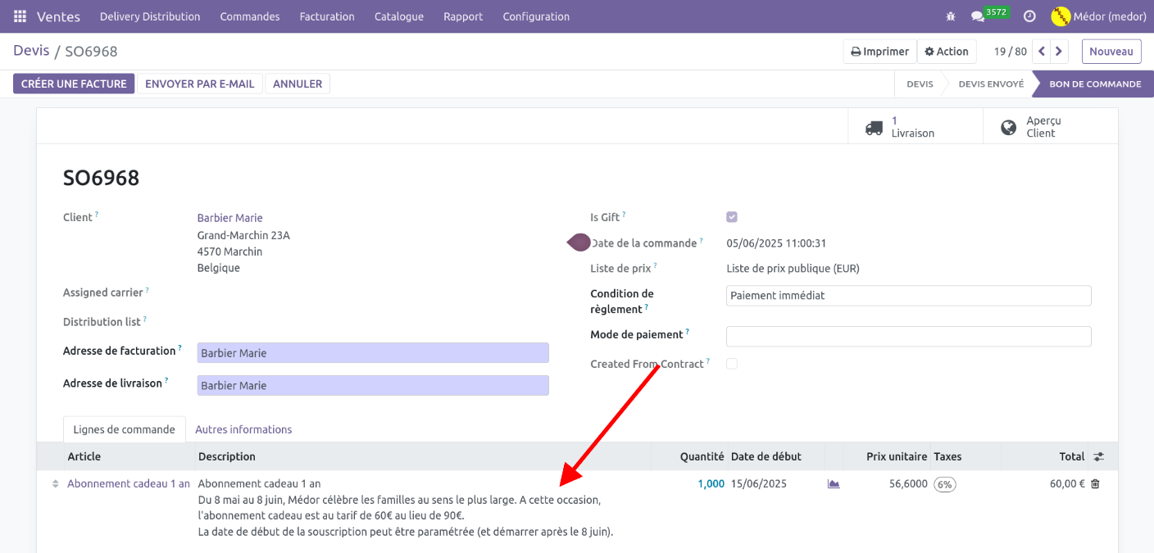Click Envoyer par e-mail button
This screenshot has width=1154, height=553.
coord(200,84)
